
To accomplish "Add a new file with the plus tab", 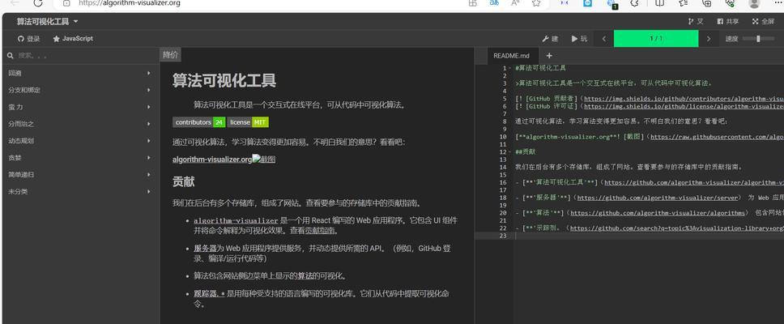I will click(x=549, y=56).
